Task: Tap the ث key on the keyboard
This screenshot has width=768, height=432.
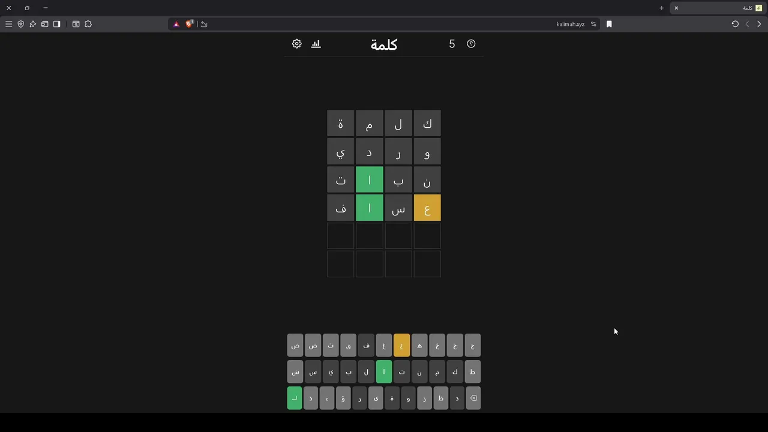Action: pyautogui.click(x=331, y=346)
